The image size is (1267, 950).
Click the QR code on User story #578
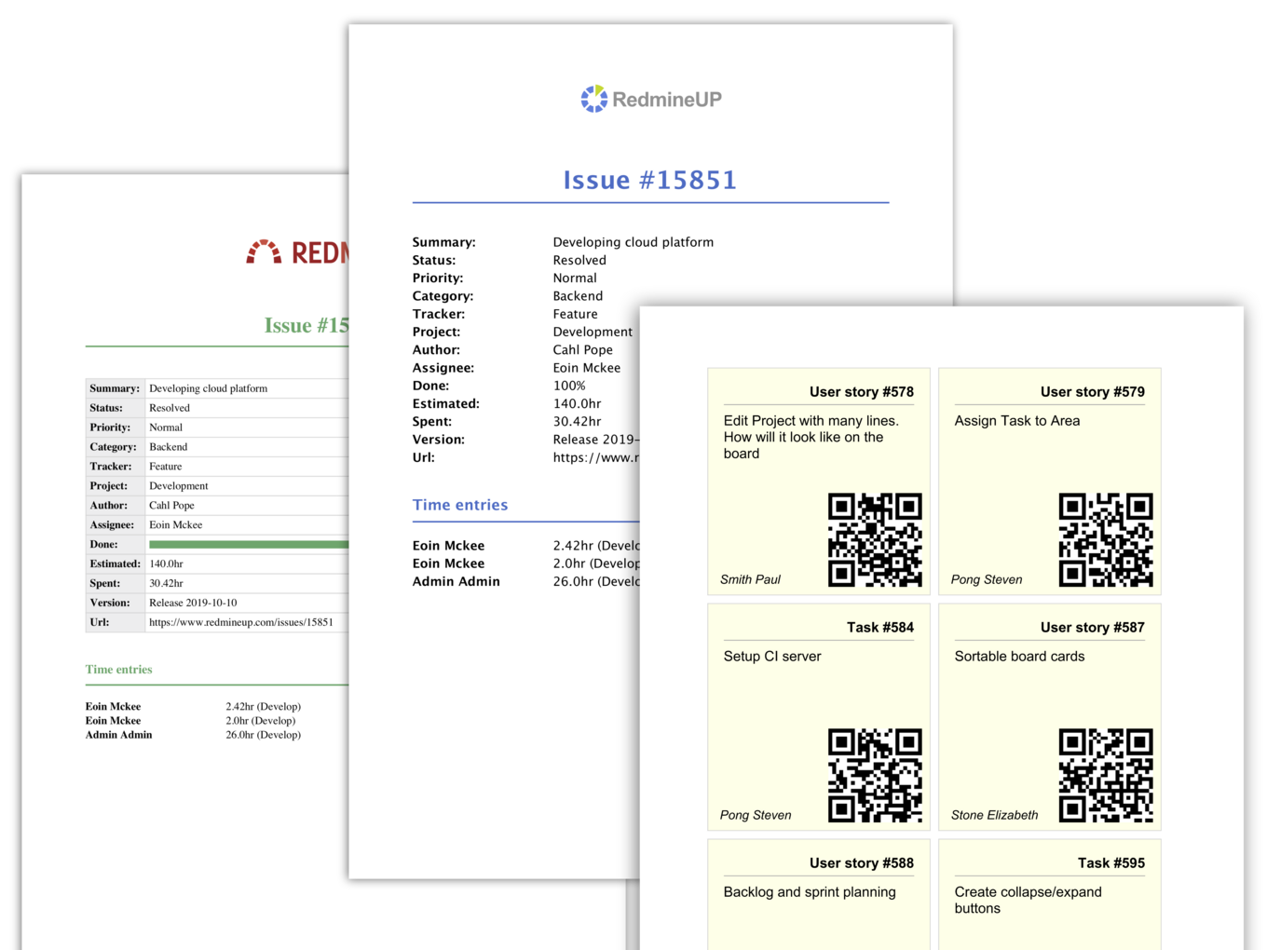click(x=874, y=539)
